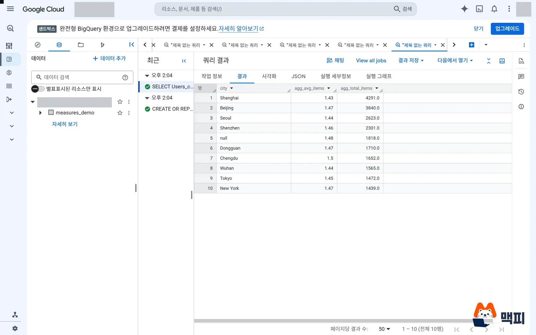Viewport: 536px width, 335px height.
Task: Switch to 시각화 tab
Action: (269, 76)
